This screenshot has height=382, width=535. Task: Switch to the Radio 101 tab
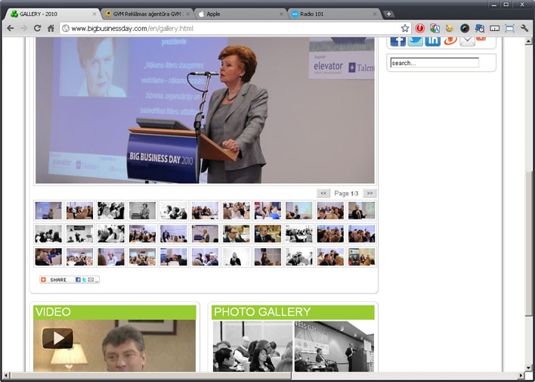point(334,14)
